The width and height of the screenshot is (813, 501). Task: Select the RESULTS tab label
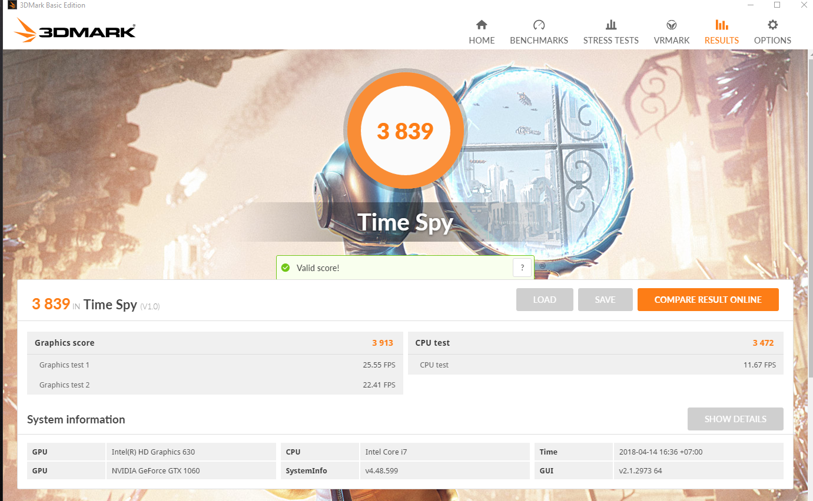coord(721,41)
